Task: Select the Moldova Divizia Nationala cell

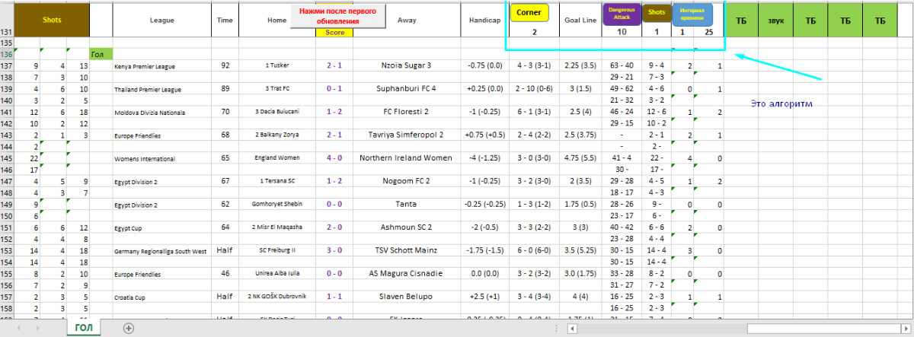Action: (161, 113)
